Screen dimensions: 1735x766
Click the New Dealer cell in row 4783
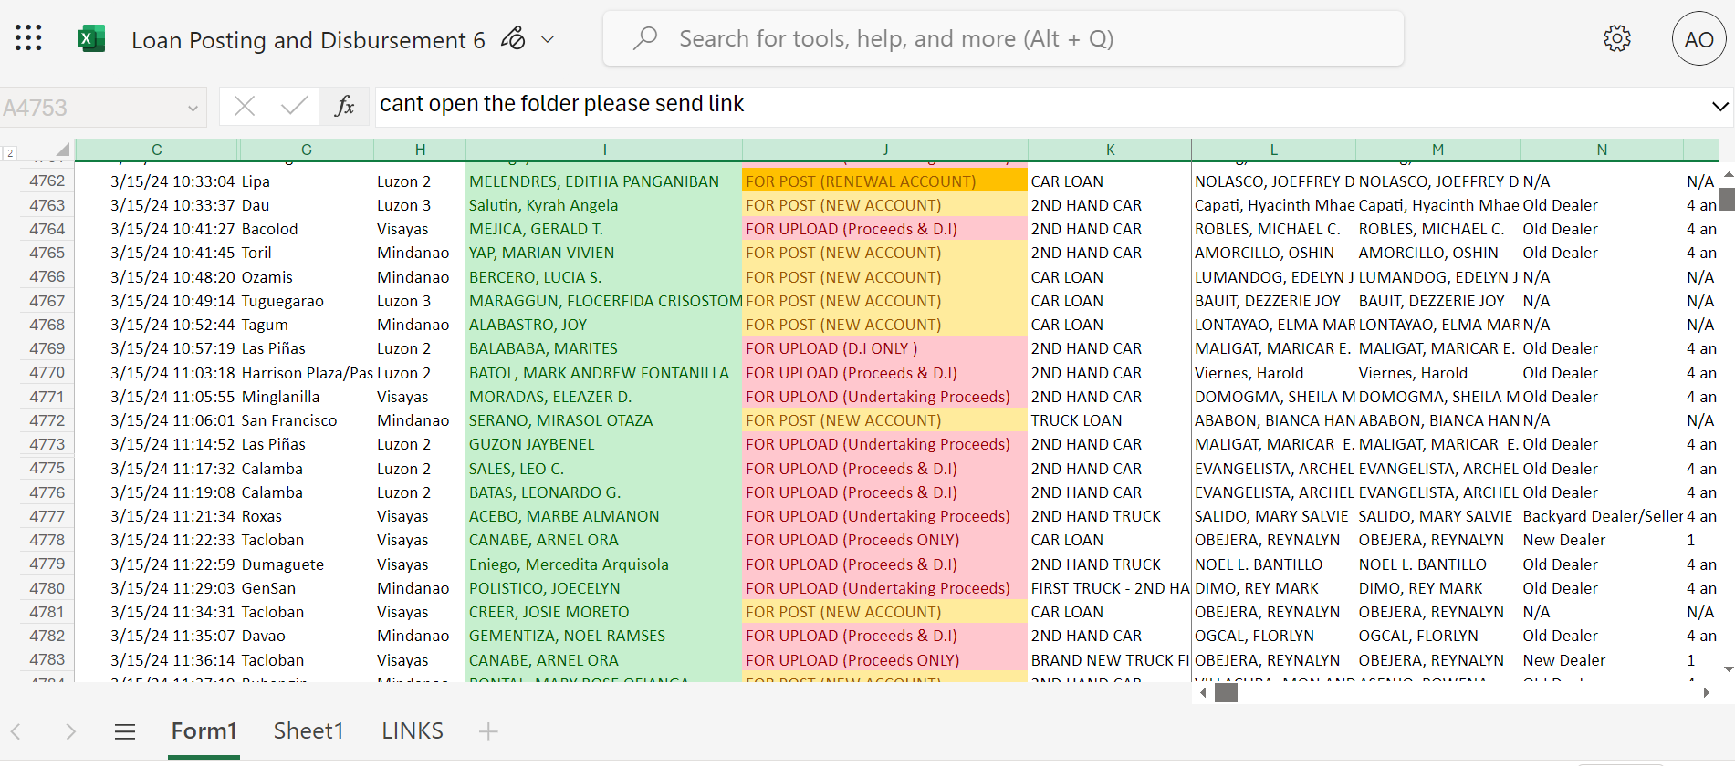(x=1602, y=660)
